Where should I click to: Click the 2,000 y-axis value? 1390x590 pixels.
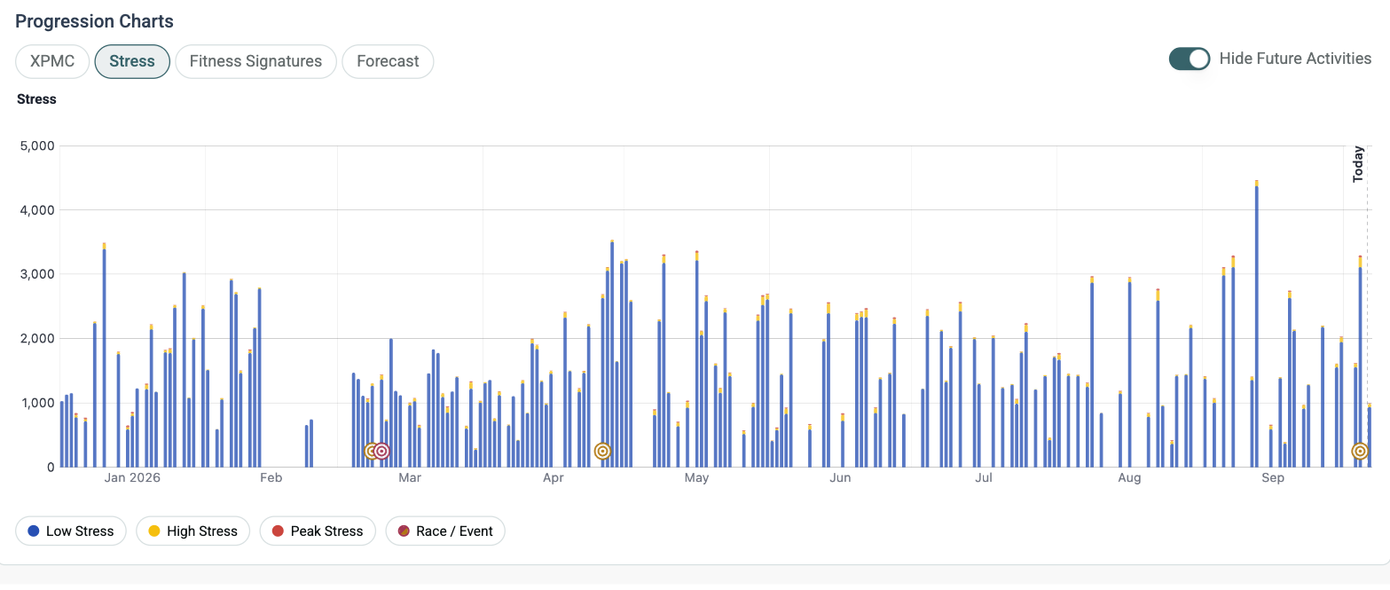[37, 339]
